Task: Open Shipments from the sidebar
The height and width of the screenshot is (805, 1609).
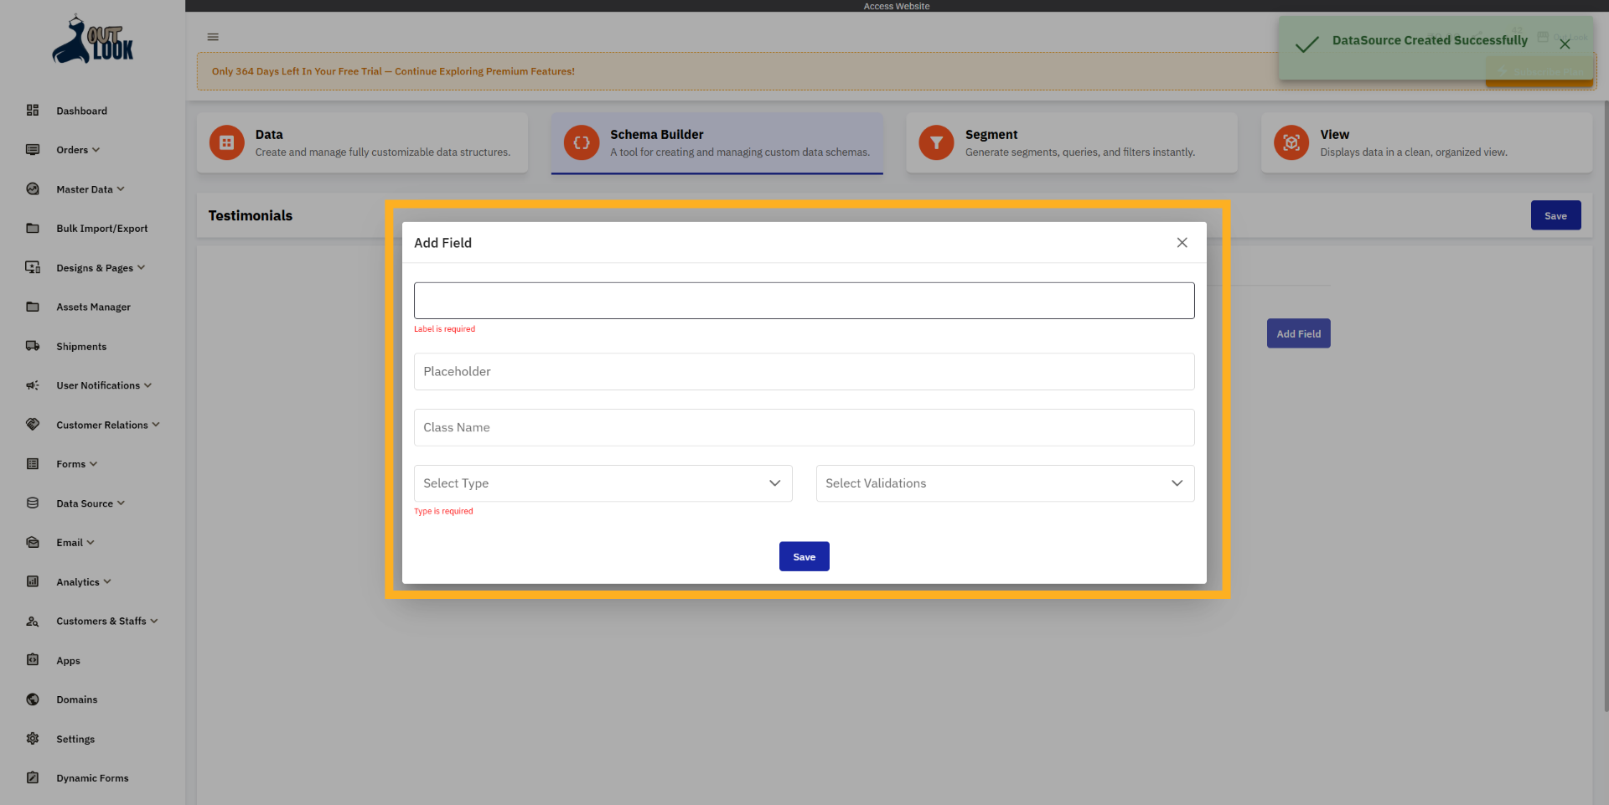Action: click(81, 346)
